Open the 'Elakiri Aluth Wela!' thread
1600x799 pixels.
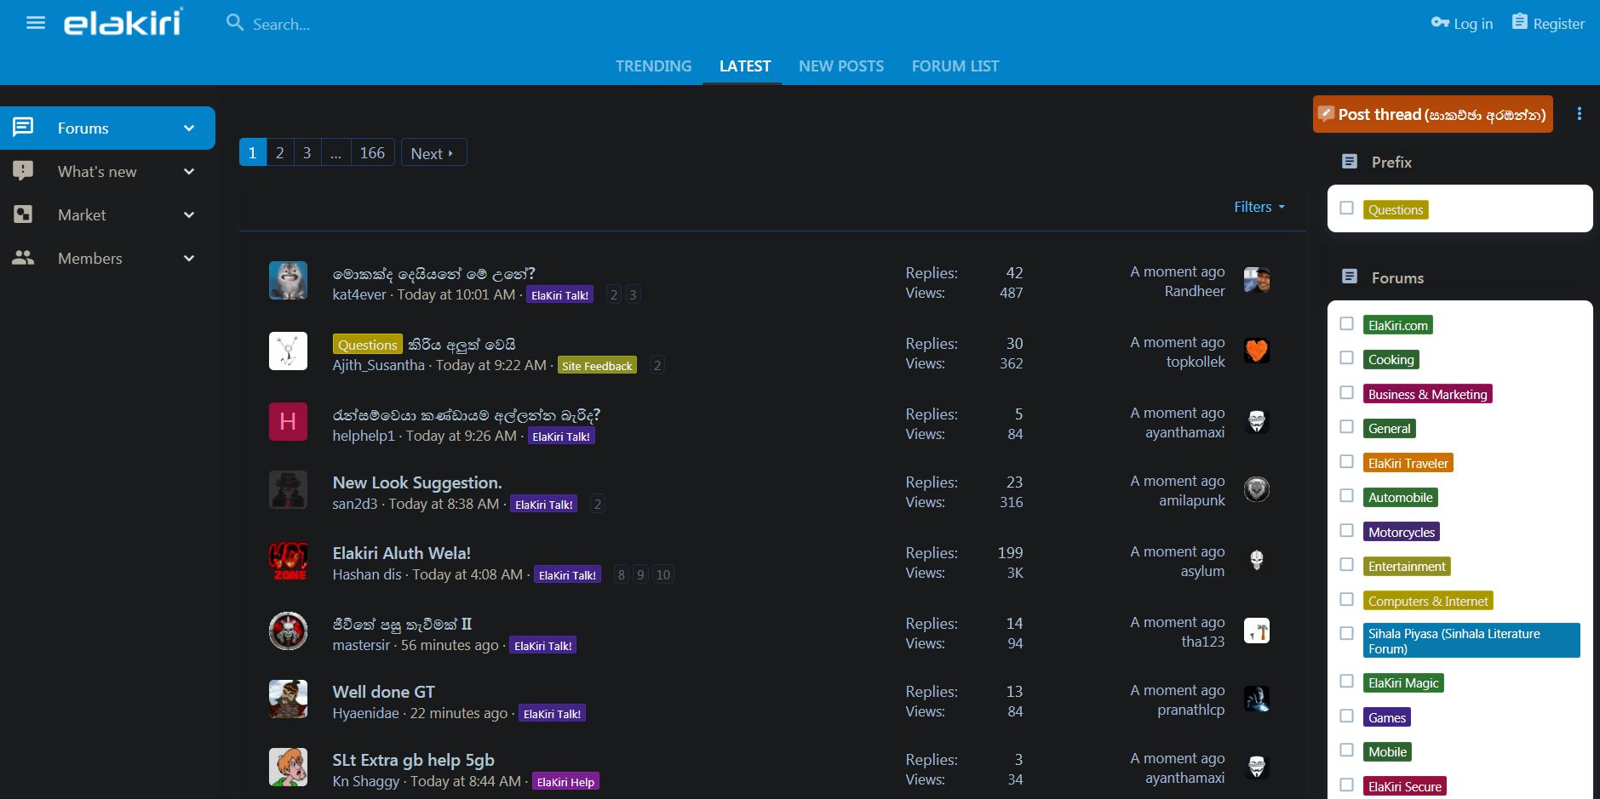pos(401,553)
